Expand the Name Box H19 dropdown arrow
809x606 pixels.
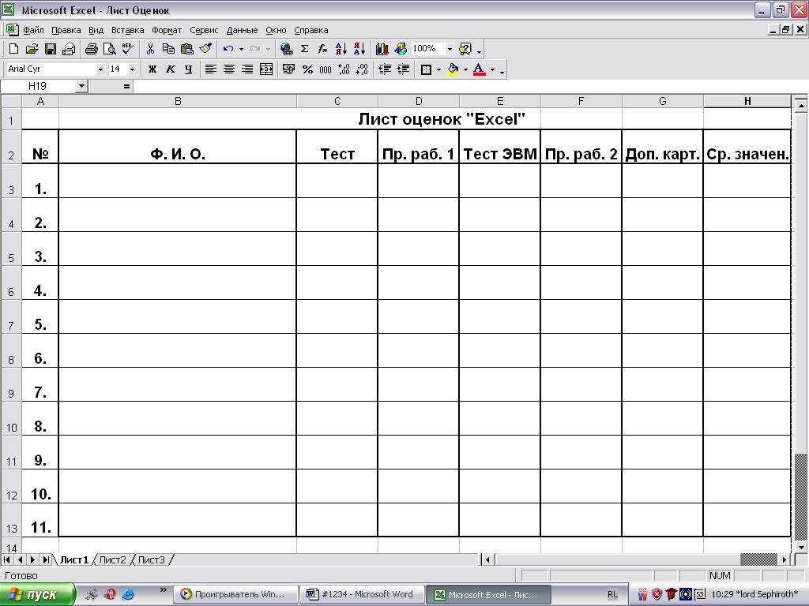pyautogui.click(x=81, y=86)
